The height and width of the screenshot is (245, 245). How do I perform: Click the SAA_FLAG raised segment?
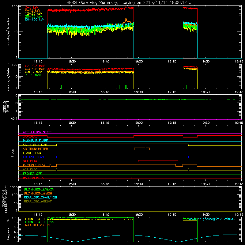pyautogui.click(x=158, y=160)
